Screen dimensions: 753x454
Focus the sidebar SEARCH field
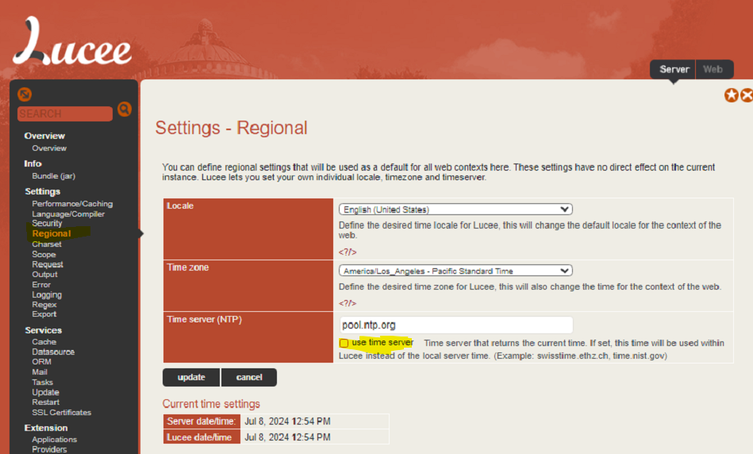65,113
